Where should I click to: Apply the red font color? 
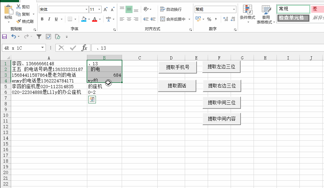[95, 19]
